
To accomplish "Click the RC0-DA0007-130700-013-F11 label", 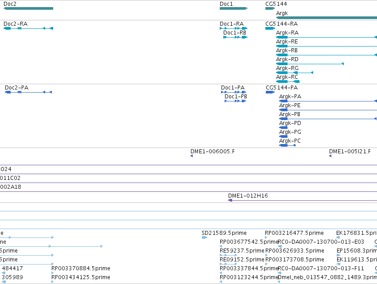I will pyautogui.click(x=321, y=268).
